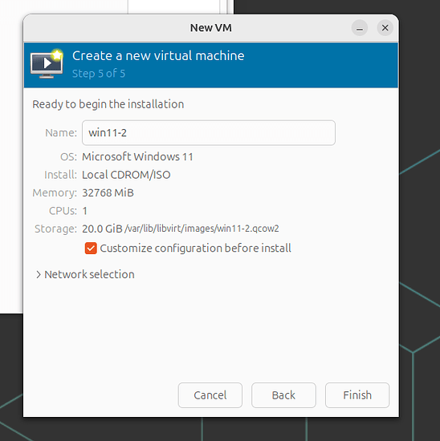
Task: Enable or disable Customize configuration before install checkbox
Action: point(91,249)
